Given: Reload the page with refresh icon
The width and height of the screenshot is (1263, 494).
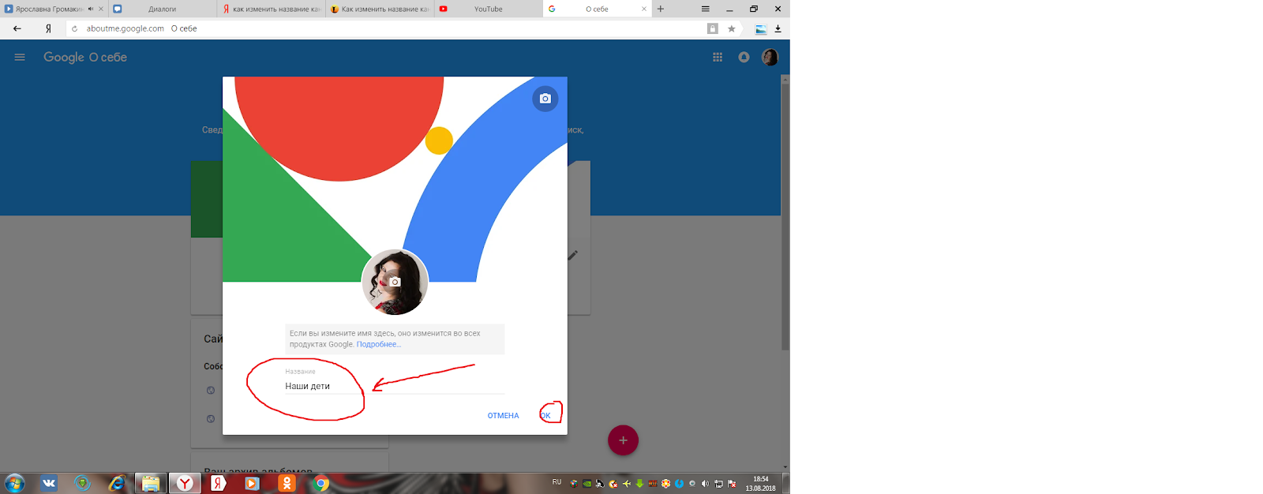Looking at the screenshot, I should (x=74, y=28).
